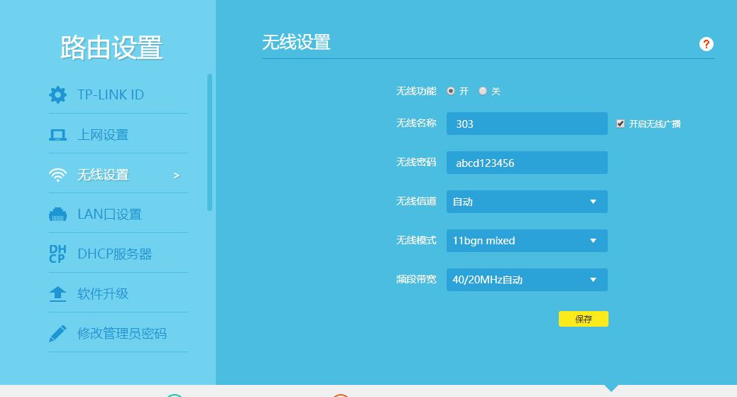Viewport: 737px width, 397px height.
Task: Open 修改管理员密码 menu item
Action: coord(119,334)
